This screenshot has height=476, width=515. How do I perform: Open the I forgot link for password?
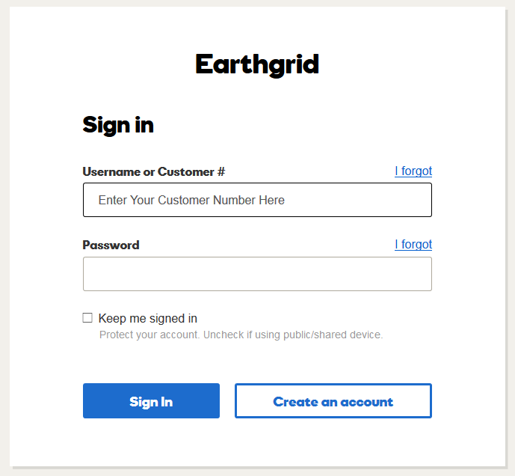(x=413, y=245)
